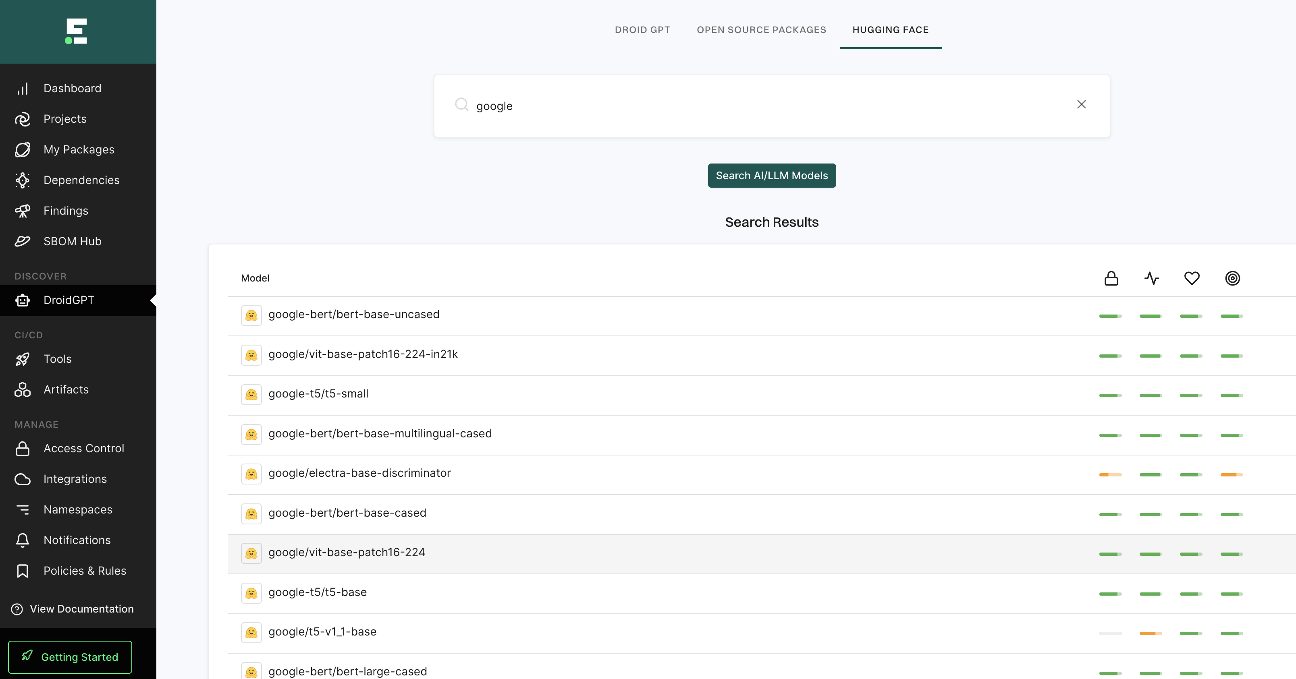This screenshot has height=679, width=1296.
Task: Click the Dependencies sidebar icon
Action: 23,180
